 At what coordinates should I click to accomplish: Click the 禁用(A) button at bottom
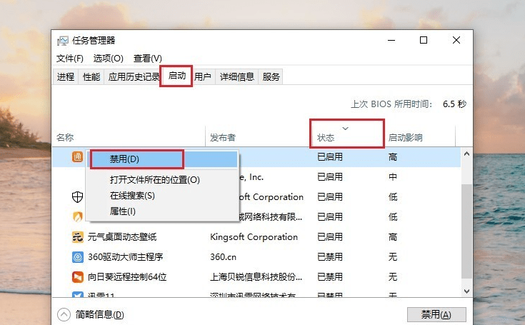[436, 314]
